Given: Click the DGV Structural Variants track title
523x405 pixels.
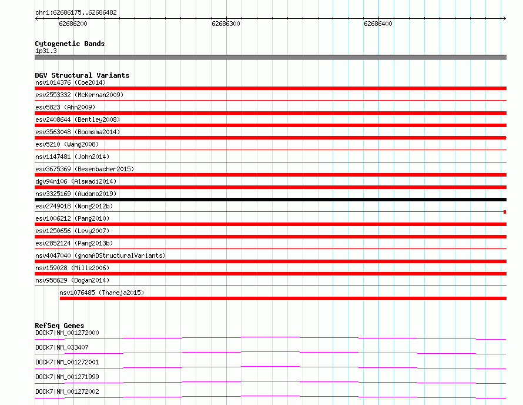Looking at the screenshot, I should (x=82, y=75).
